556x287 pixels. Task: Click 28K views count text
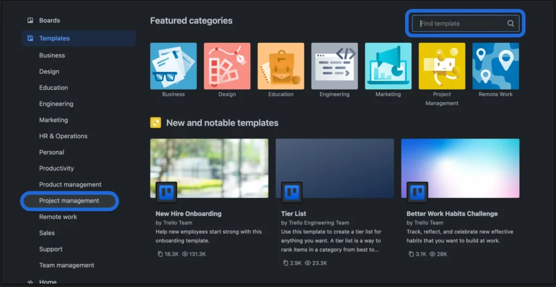point(442,254)
